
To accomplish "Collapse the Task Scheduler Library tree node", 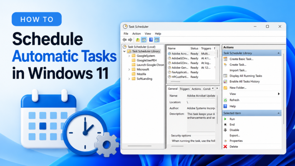I will pos(124,51).
